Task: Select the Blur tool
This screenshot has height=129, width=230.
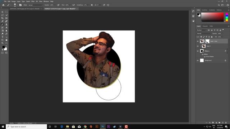Action: (x=6, y=30)
